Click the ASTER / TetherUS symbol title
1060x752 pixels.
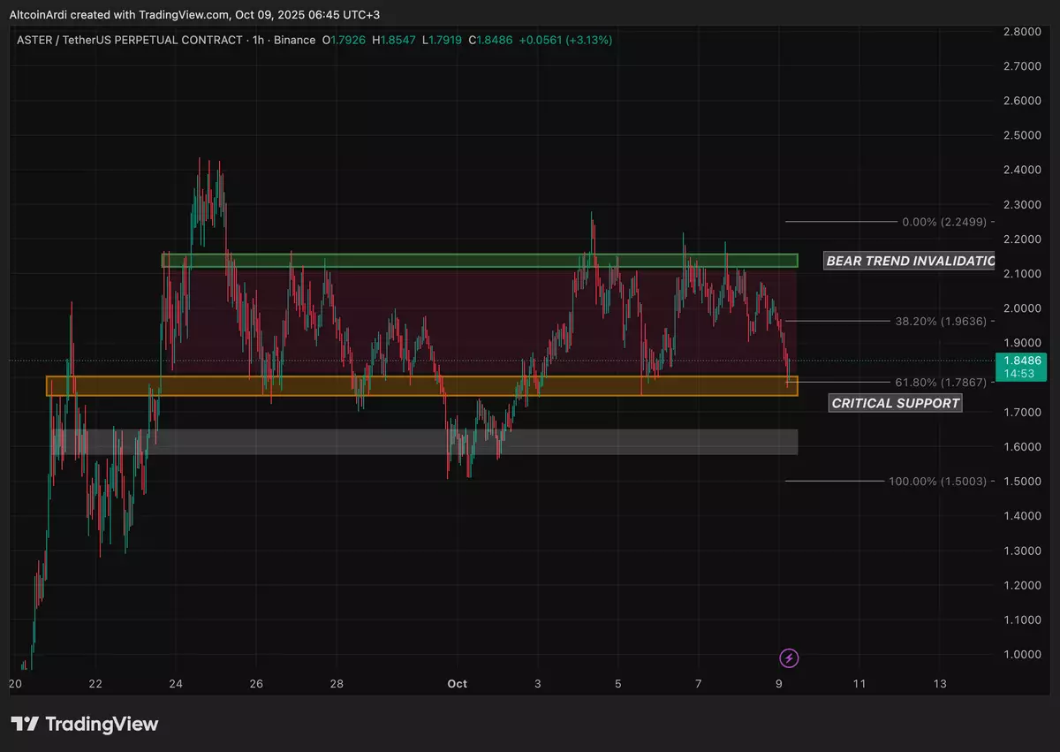(x=129, y=41)
